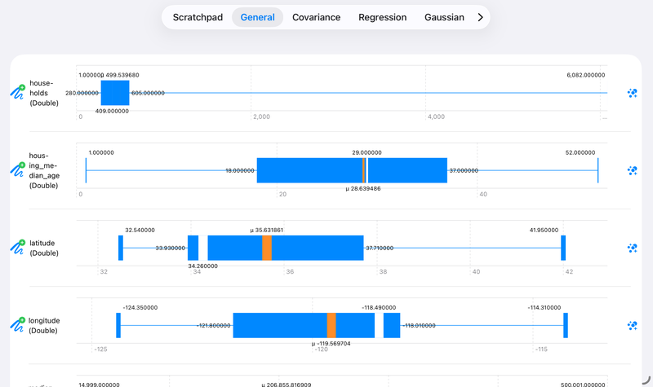
Task: Select the General tab
Action: point(257,17)
